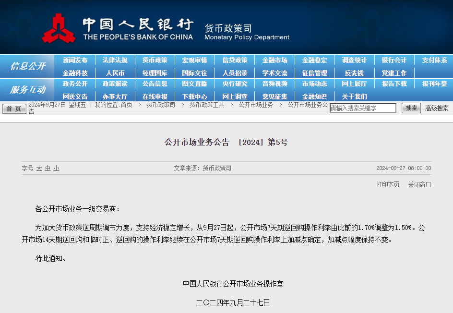The image size is (453, 313).
Task: Go to 调查统计 navigation item
Action: pos(354,60)
